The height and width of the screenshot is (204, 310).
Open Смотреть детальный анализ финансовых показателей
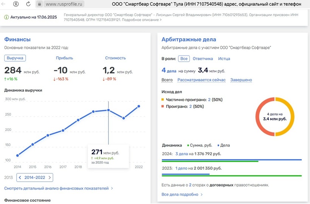59,188
